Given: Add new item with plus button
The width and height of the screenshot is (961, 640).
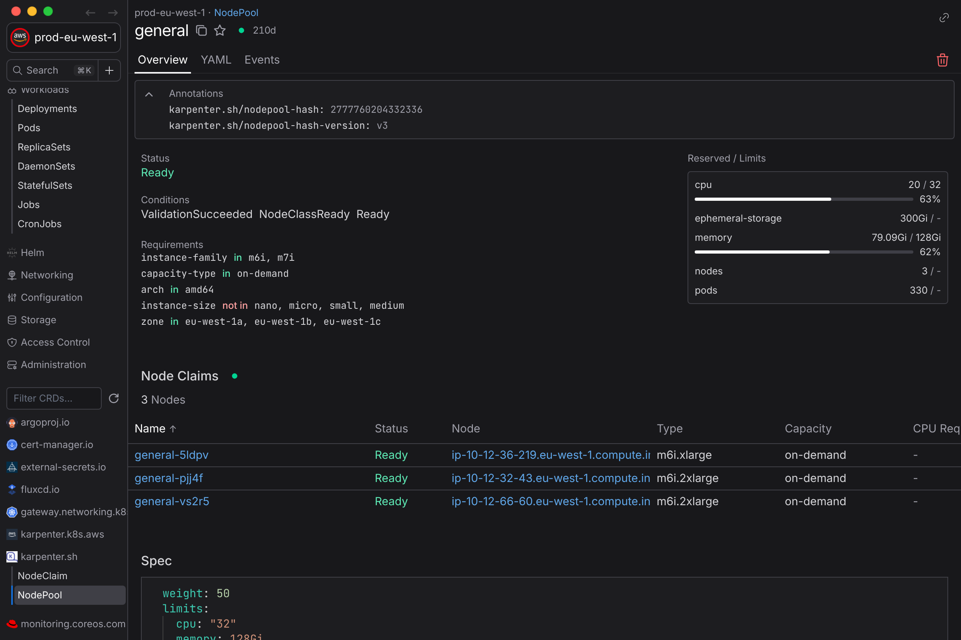Looking at the screenshot, I should [109, 71].
